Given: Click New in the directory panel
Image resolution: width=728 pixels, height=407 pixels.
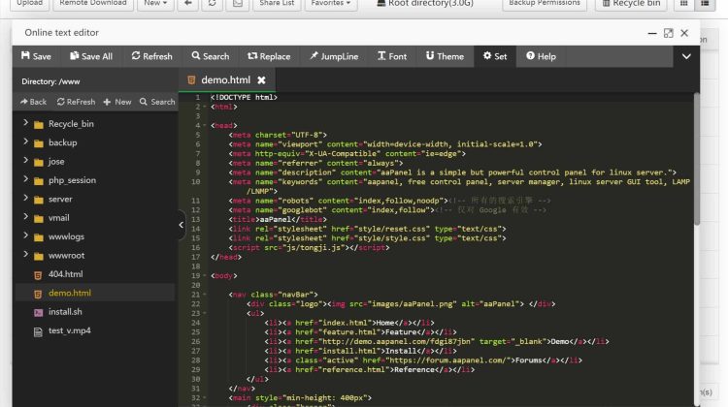Looking at the screenshot, I should (117, 102).
